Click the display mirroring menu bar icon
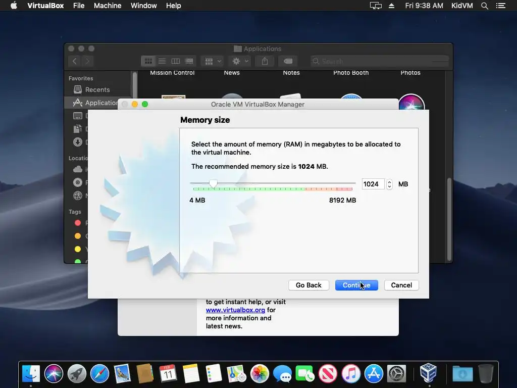This screenshot has height=388, width=517. (376, 6)
